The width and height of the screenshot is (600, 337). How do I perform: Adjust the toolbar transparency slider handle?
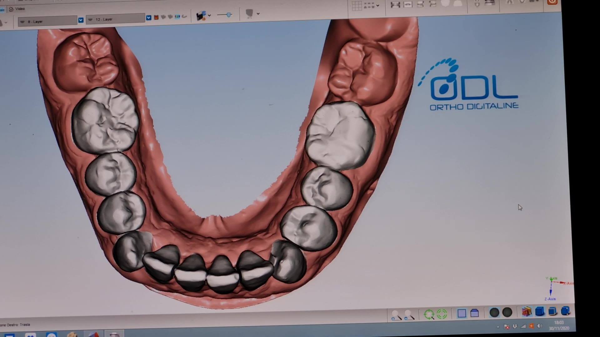pos(229,15)
